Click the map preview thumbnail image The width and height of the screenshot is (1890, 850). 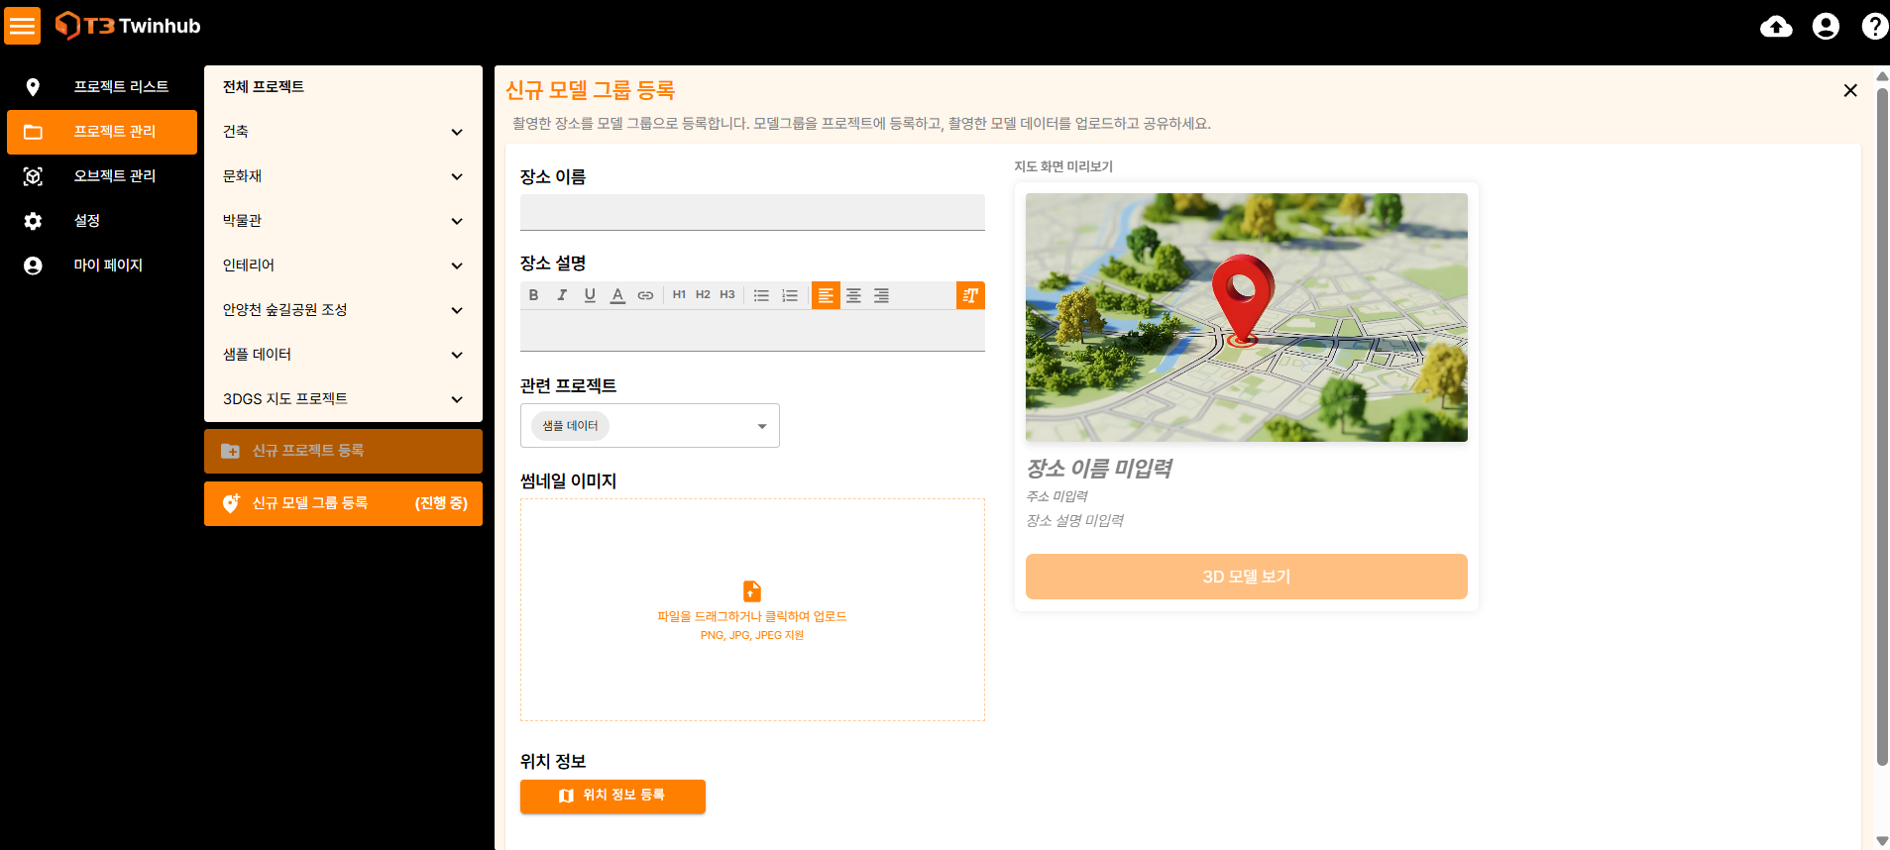pyautogui.click(x=1246, y=317)
